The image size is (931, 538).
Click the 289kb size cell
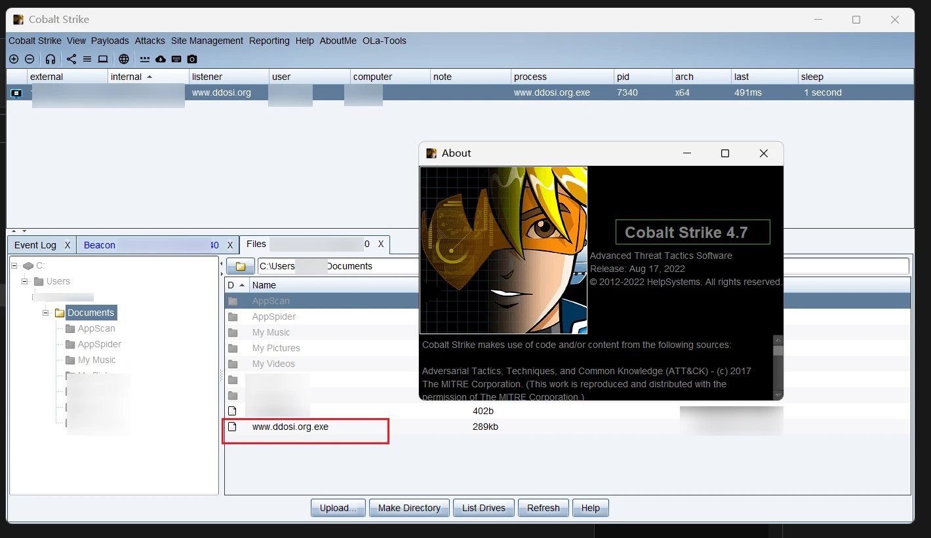(486, 427)
